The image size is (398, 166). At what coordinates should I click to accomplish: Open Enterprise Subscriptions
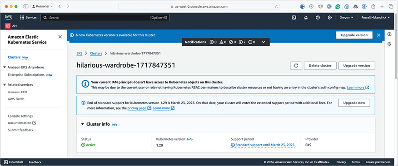[x=26, y=75]
